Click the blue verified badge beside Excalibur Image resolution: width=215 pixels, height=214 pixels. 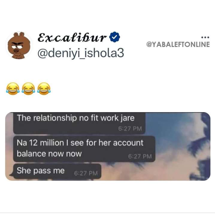click(x=115, y=37)
